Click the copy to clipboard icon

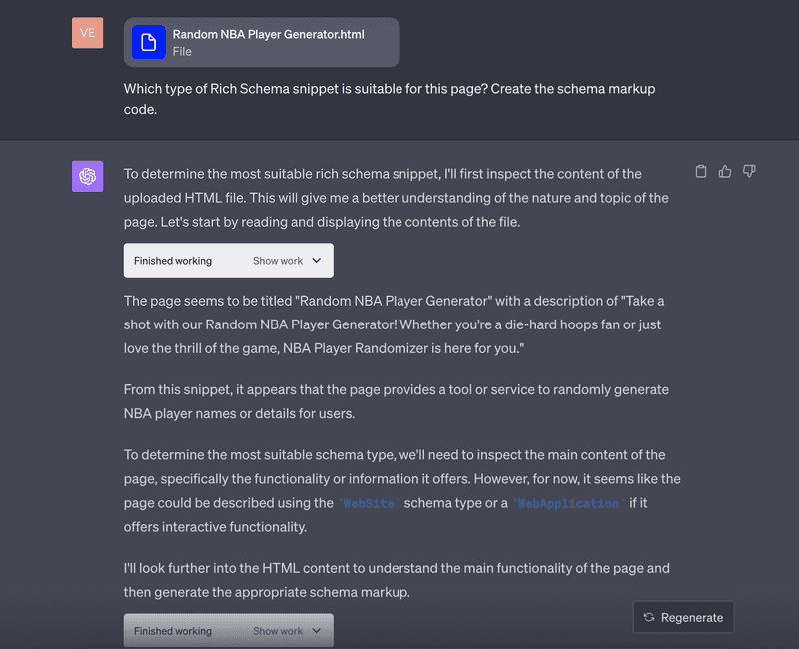click(701, 171)
